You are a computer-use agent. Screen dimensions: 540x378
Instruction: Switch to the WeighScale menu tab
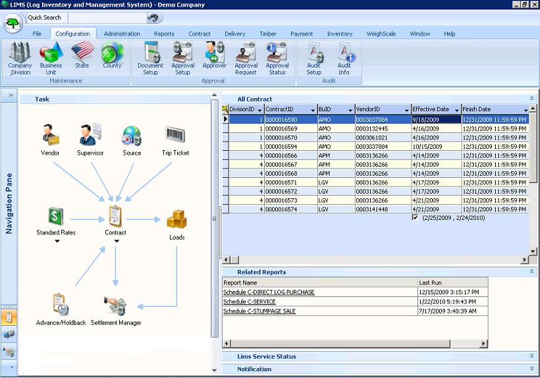[x=380, y=34]
